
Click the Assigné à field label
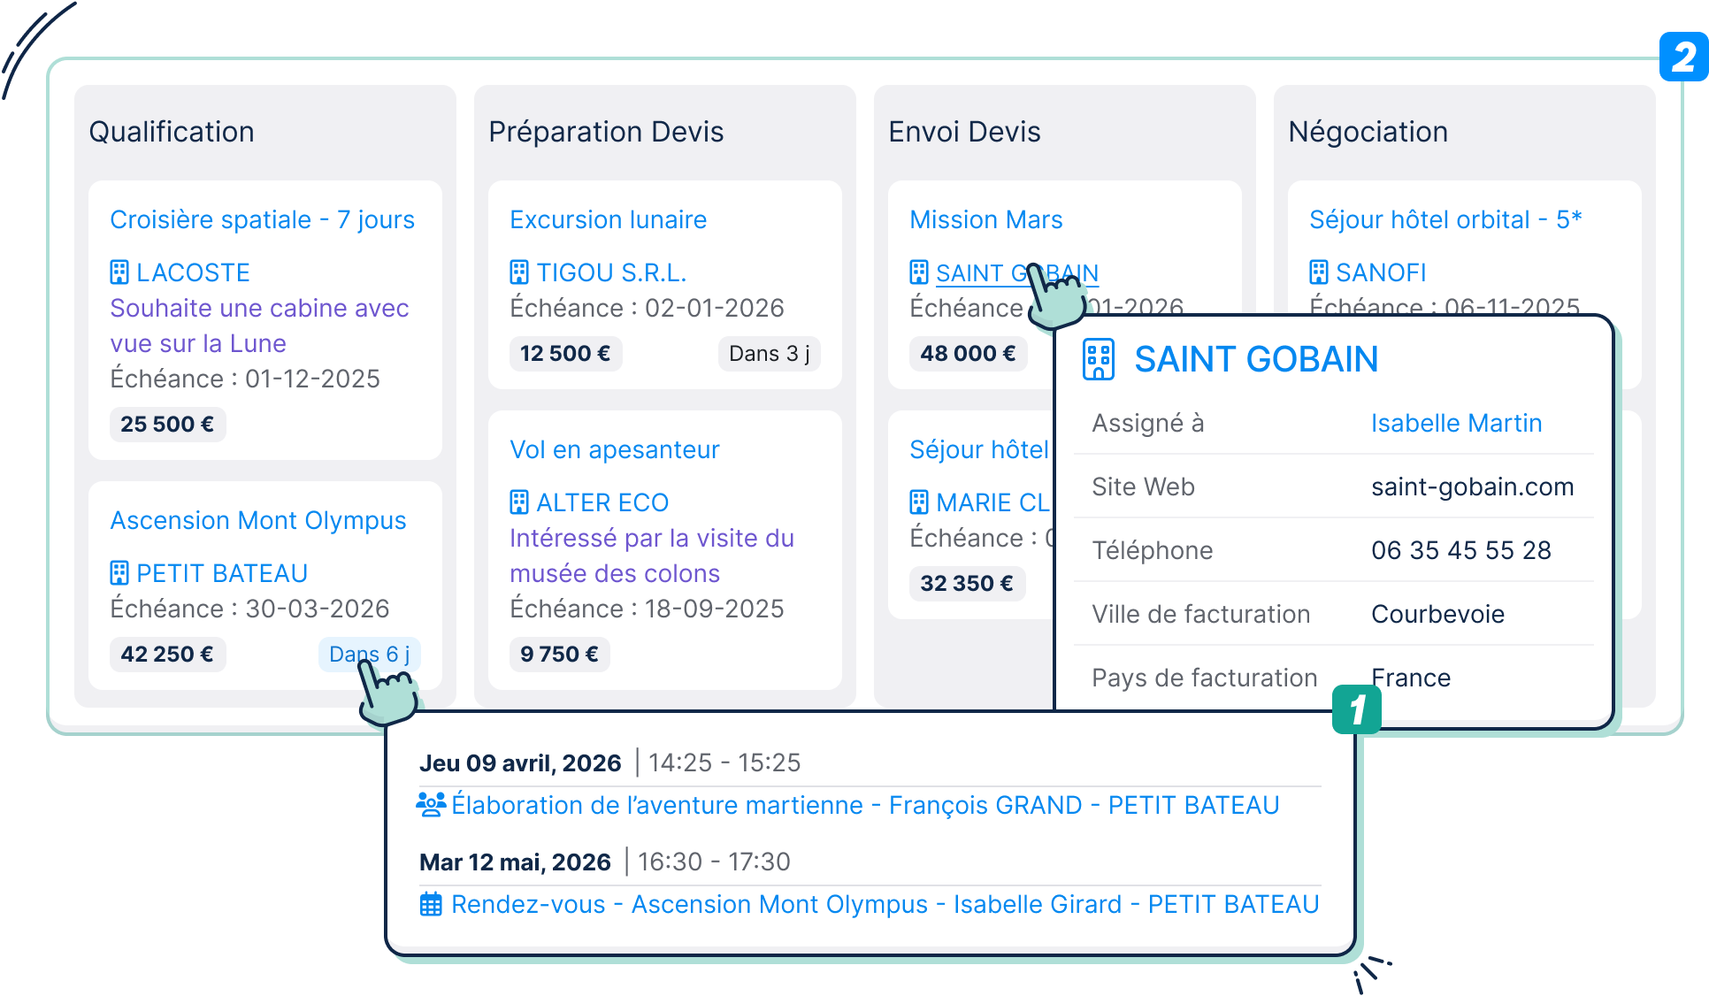point(1147,423)
